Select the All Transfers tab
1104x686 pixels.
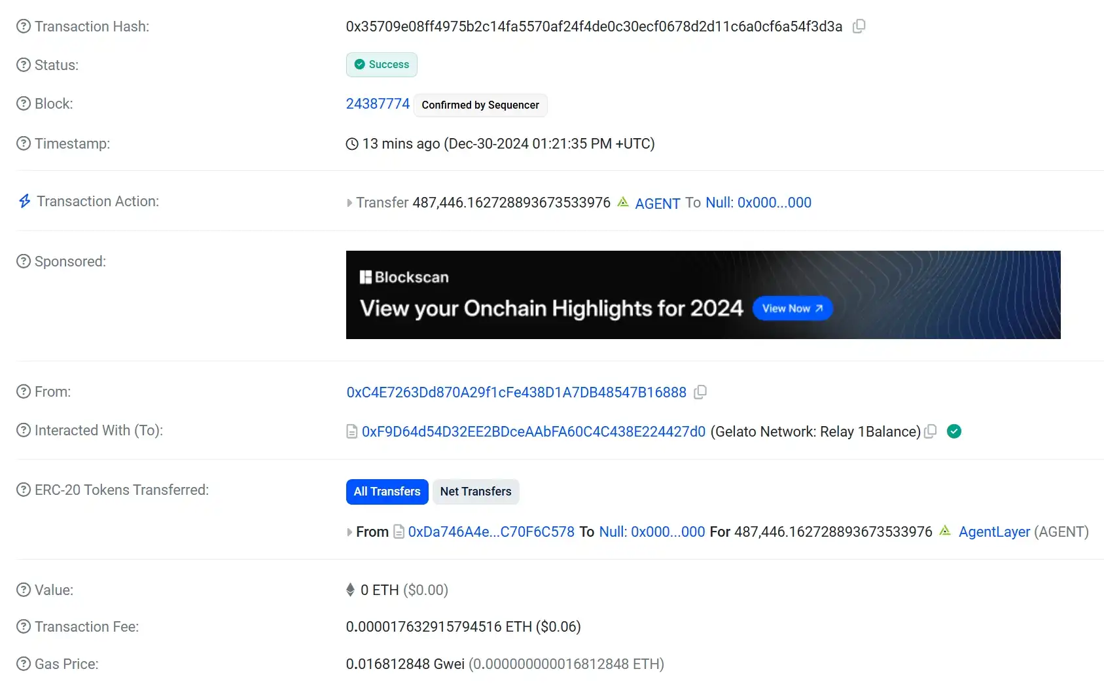(x=387, y=492)
